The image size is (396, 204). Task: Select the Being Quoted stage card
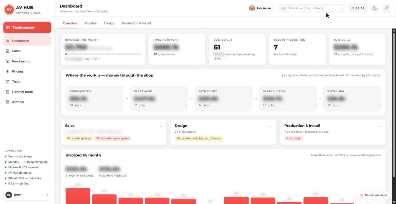tap(94, 98)
